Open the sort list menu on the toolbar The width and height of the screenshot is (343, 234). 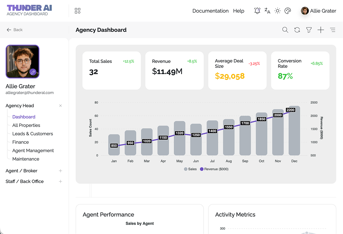[333, 30]
